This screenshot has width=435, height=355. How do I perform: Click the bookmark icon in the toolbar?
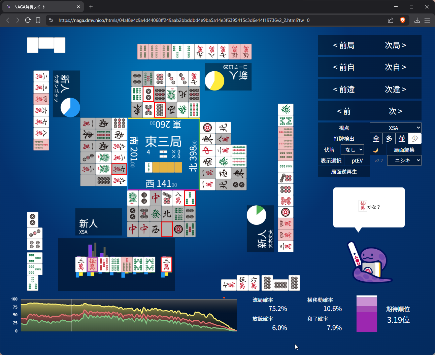38,20
